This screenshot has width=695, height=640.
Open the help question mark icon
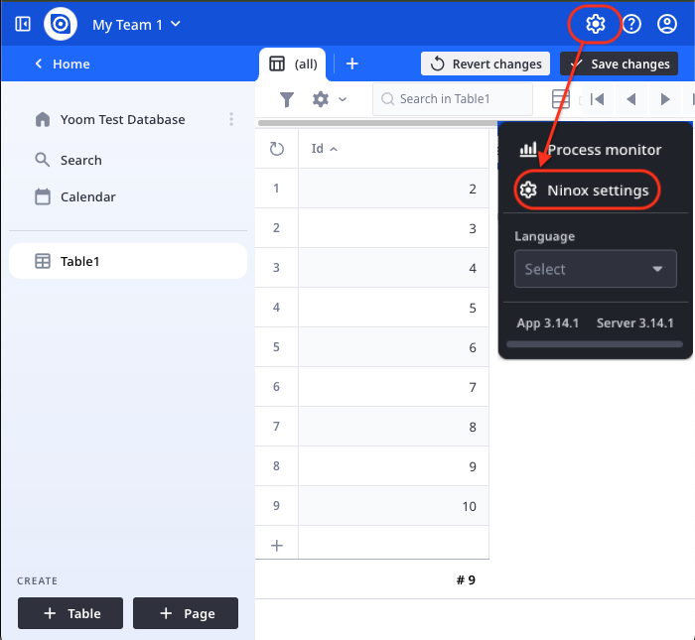point(631,24)
